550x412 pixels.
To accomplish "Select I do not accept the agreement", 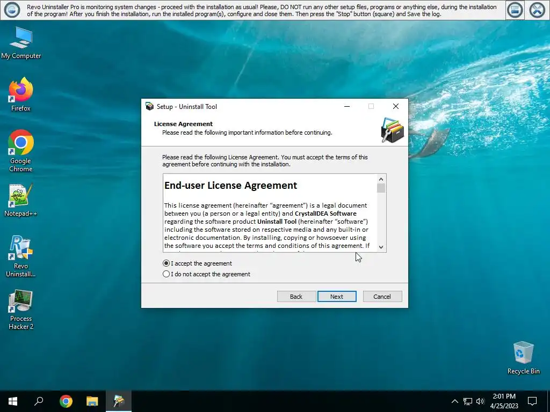I will coord(207,274).
